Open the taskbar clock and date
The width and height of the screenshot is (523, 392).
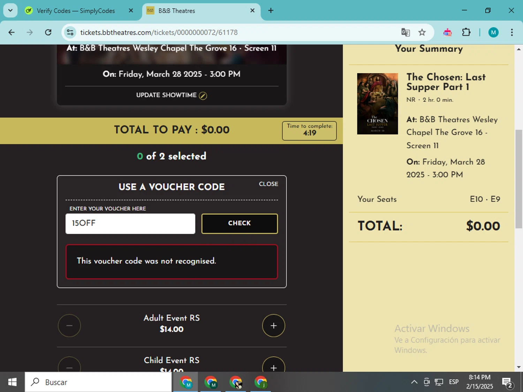(479, 382)
